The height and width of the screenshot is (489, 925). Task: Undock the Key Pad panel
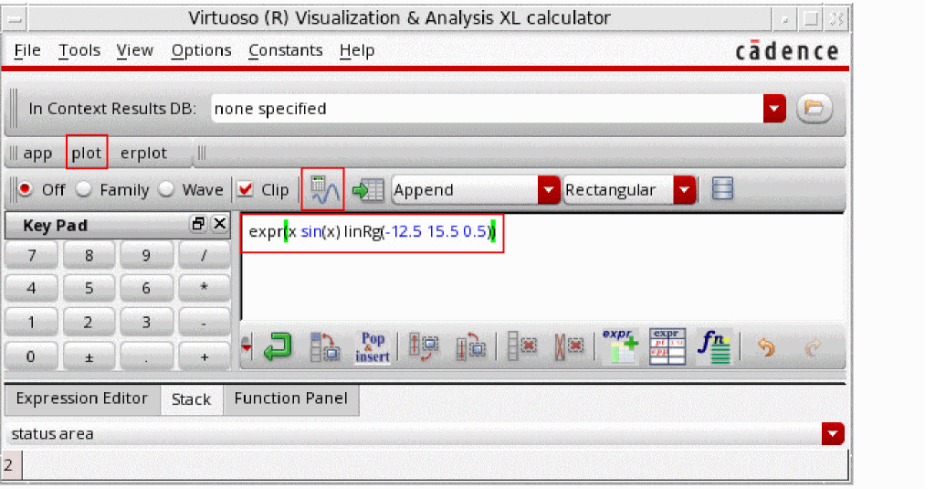click(x=197, y=224)
